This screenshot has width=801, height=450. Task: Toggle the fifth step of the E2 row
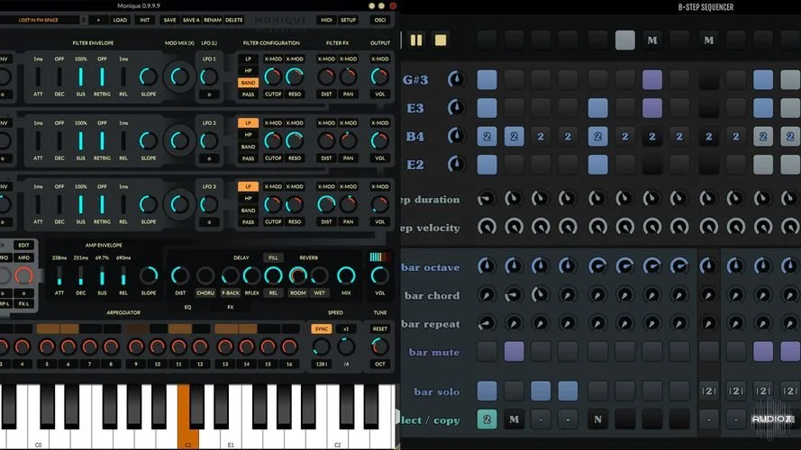point(597,165)
